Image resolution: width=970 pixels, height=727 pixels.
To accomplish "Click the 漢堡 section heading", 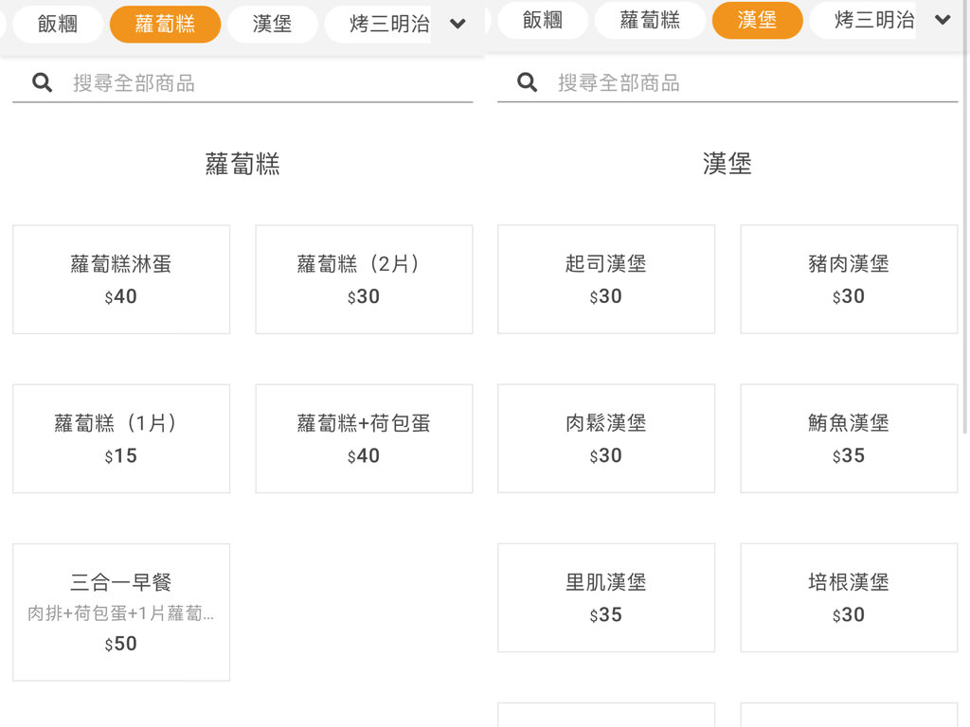I will pos(727,165).
